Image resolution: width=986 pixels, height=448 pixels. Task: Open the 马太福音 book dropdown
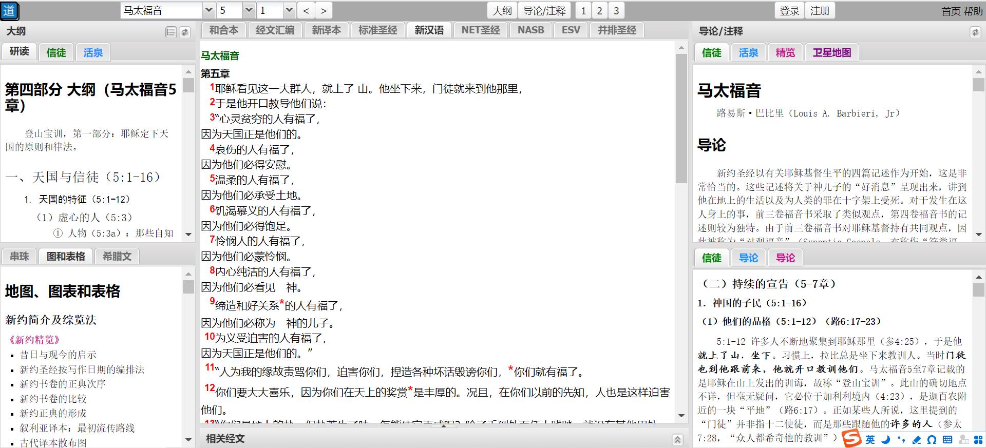(208, 11)
